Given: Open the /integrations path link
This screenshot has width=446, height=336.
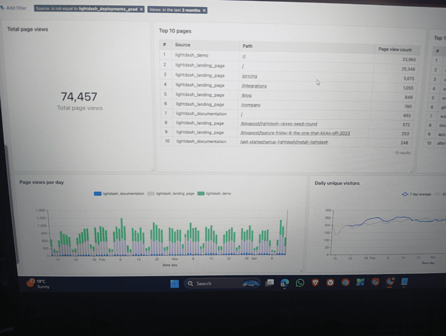Looking at the screenshot, I should click(254, 86).
